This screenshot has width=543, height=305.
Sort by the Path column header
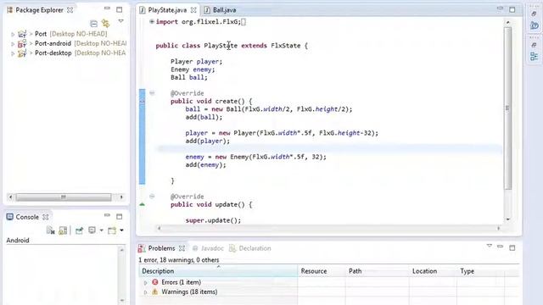click(377, 271)
